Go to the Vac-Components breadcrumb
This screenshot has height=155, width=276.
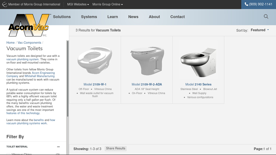pos(29,42)
